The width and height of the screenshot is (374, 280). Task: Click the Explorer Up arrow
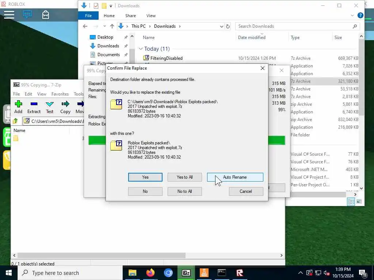(112, 26)
